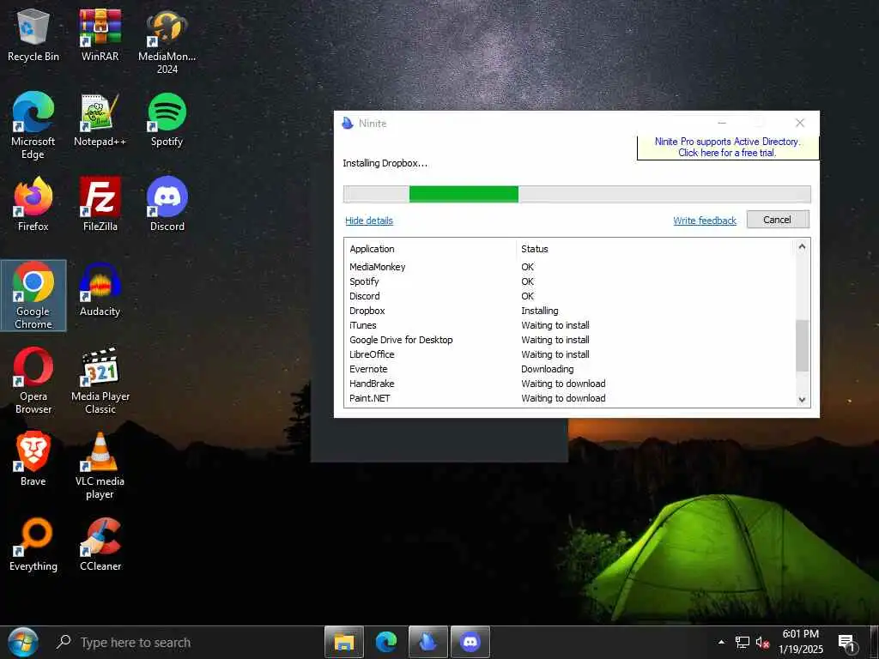Image resolution: width=879 pixels, height=659 pixels.
Task: Click the network tray icon
Action: coord(743,643)
